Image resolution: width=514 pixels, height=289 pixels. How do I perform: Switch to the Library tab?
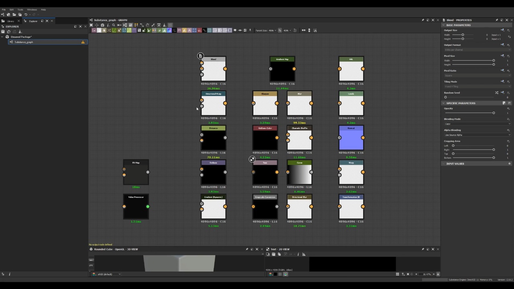[10, 21]
